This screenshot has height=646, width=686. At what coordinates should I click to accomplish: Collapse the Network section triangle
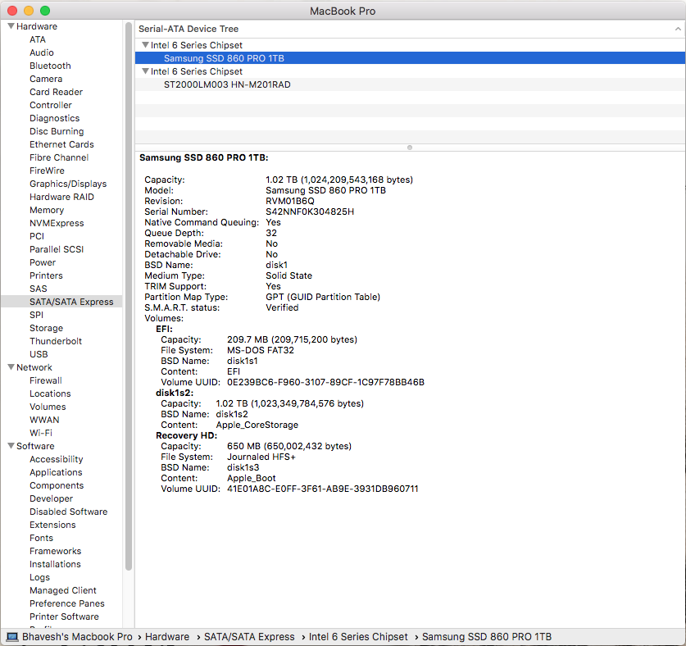pos(11,367)
